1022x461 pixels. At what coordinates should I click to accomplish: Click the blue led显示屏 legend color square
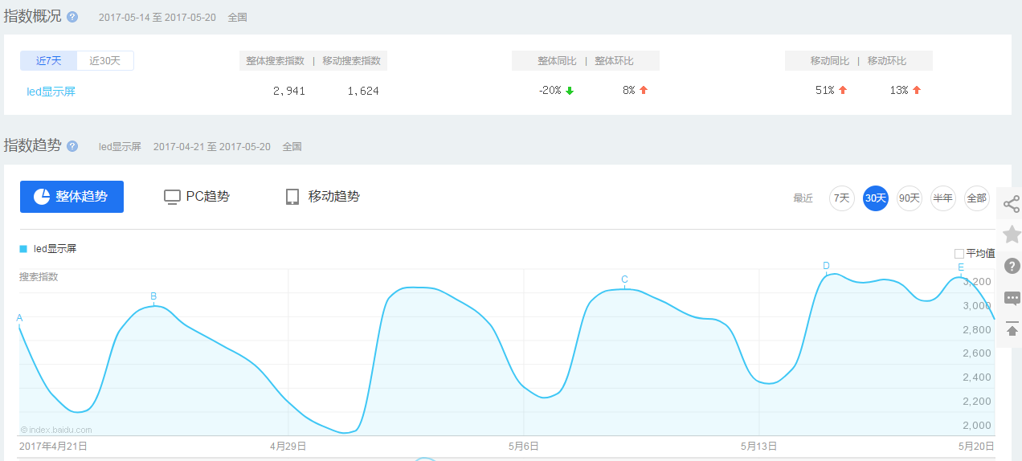(x=23, y=249)
